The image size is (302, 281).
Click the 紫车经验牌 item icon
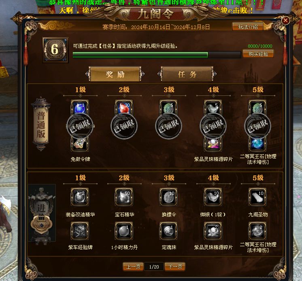coord(80,231)
